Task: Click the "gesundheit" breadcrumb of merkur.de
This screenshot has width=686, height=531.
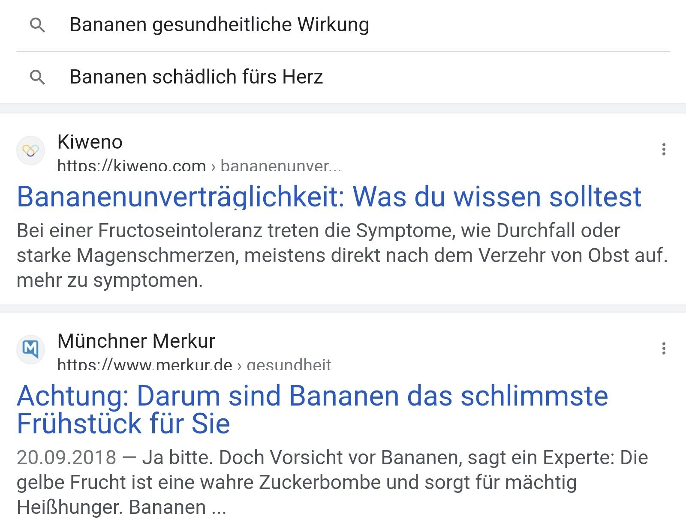Action: tap(289, 365)
